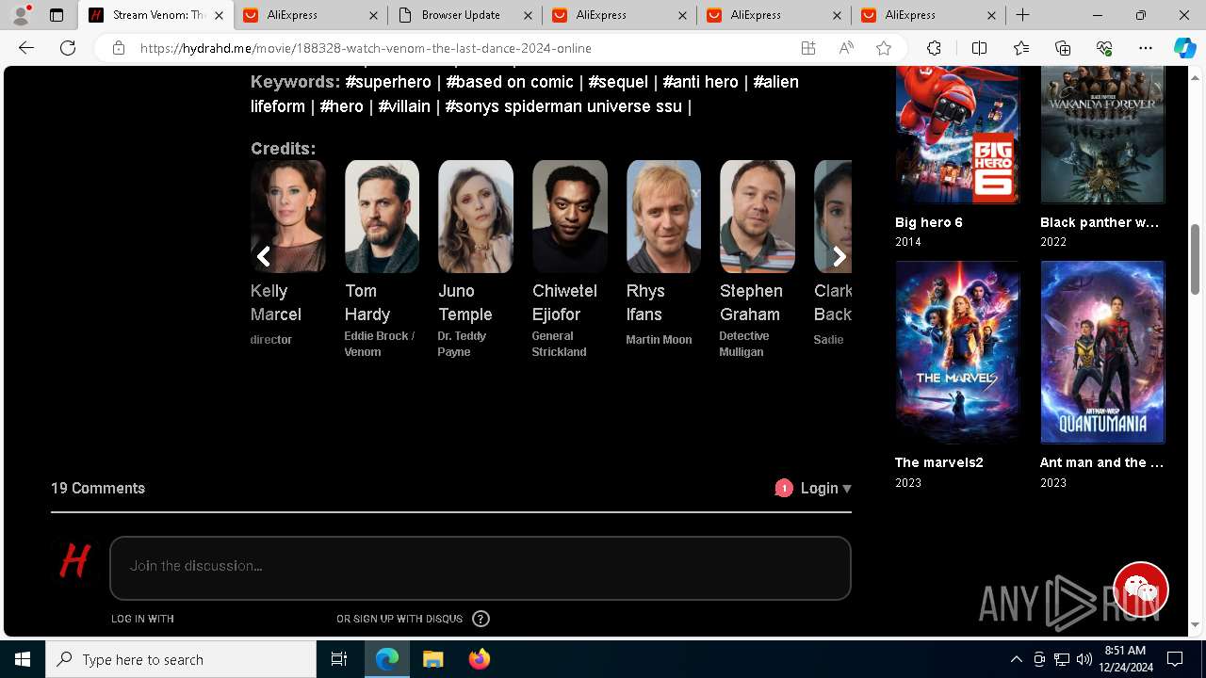Open Settings and more menu
This screenshot has width=1206, height=678.
coord(1146,48)
